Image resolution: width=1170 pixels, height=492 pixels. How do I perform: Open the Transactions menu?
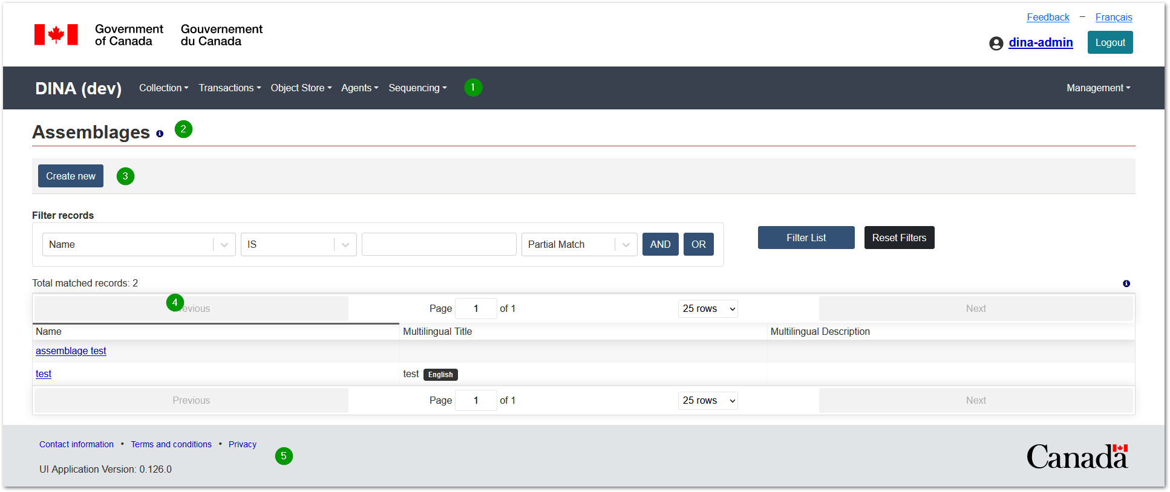230,88
